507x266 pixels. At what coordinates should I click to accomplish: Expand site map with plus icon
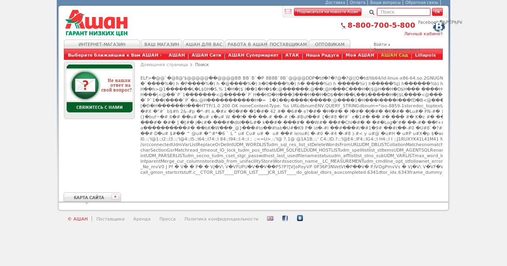tap(115, 197)
